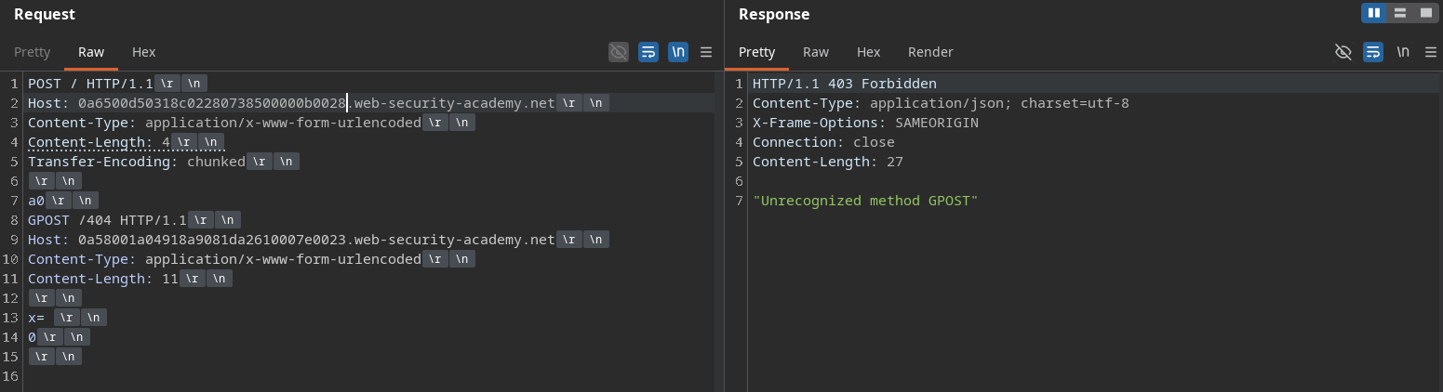The image size is (1443, 392).
Task: Open the Render tab in Response panel
Action: tap(930, 52)
